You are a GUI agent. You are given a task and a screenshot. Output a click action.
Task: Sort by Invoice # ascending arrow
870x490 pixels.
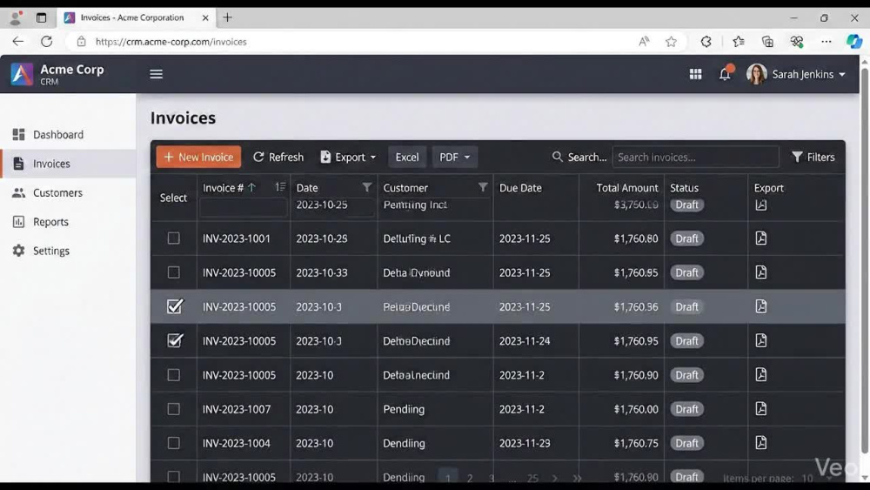coord(251,188)
